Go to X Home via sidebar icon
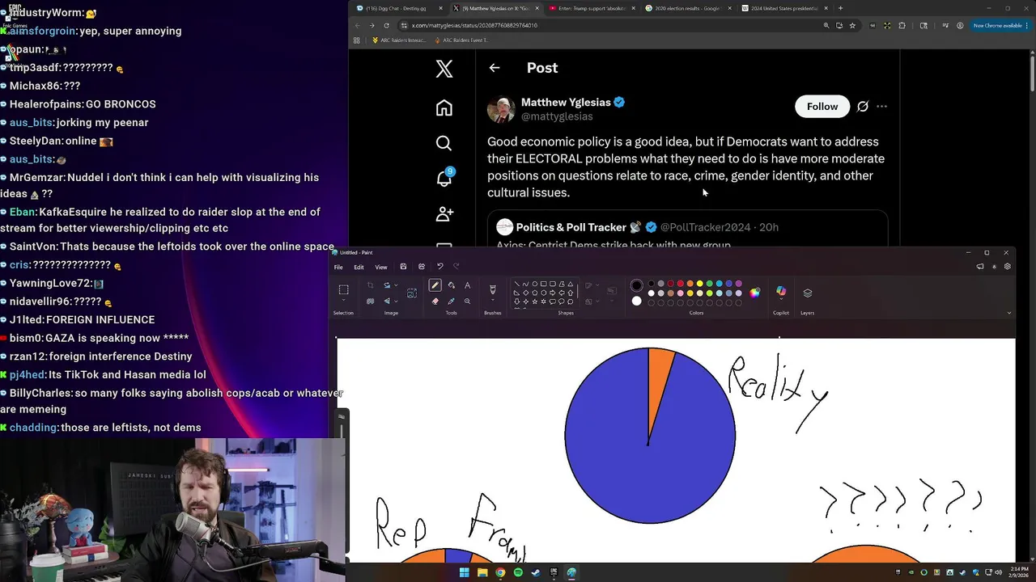This screenshot has width=1036, height=582. 444,108
